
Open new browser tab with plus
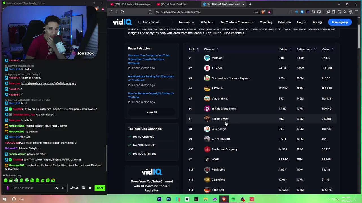coord(250,4)
